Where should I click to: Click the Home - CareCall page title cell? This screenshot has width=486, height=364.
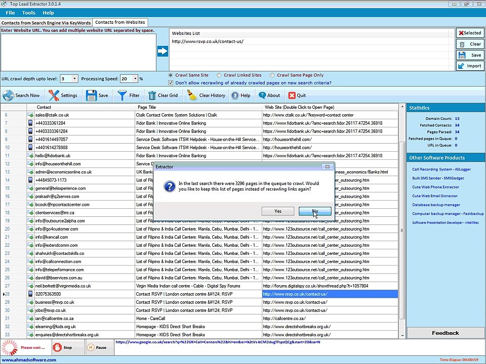click(x=198, y=318)
